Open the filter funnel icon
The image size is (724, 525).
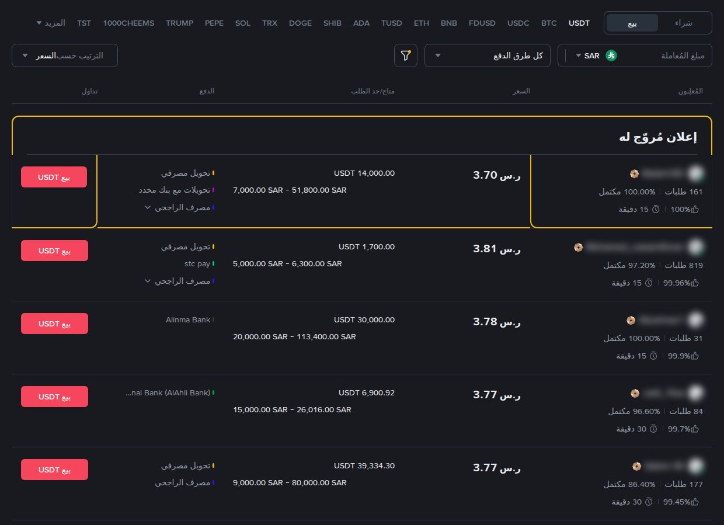406,55
